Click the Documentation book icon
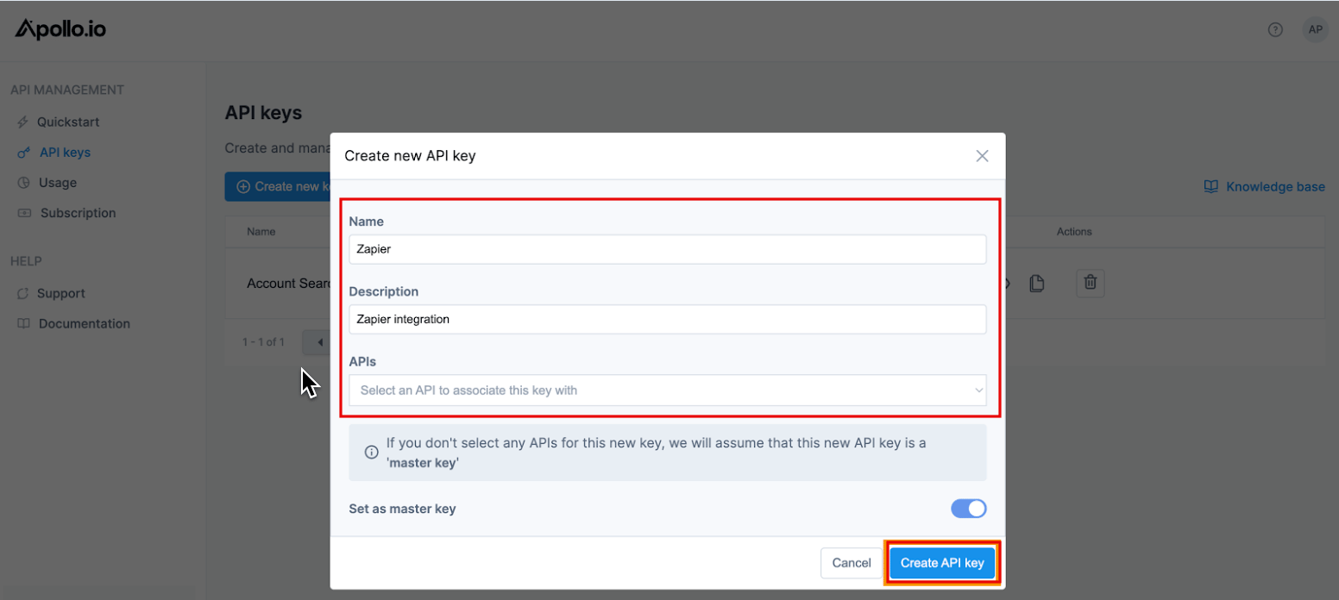The image size is (1339, 600). (x=23, y=324)
